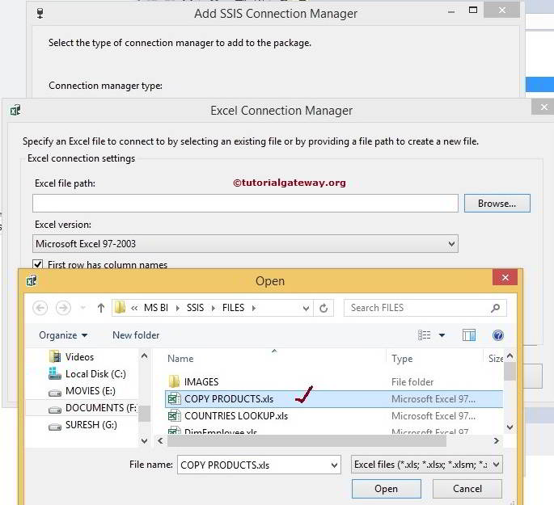Viewport: 554px width, 505px height.
Task: Open the File name combo box dropdown
Action: (334, 465)
